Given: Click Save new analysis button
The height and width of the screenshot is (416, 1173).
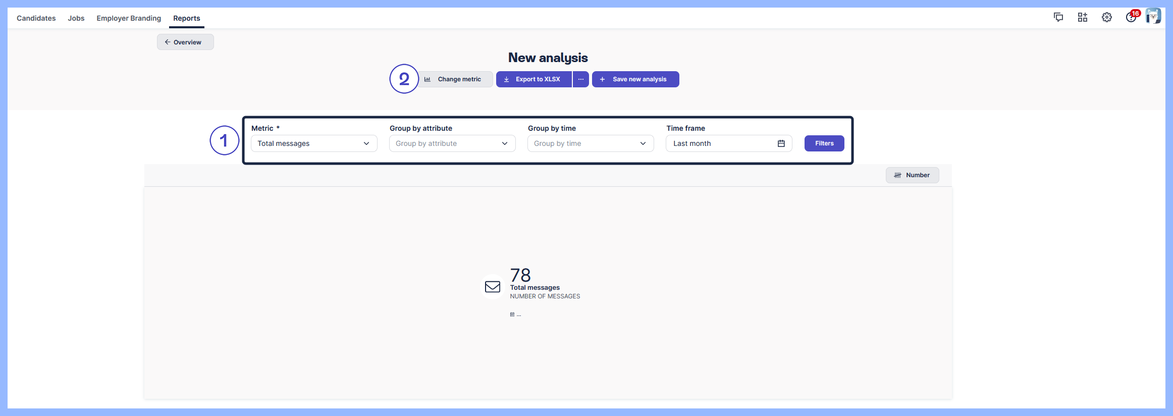Looking at the screenshot, I should (635, 79).
